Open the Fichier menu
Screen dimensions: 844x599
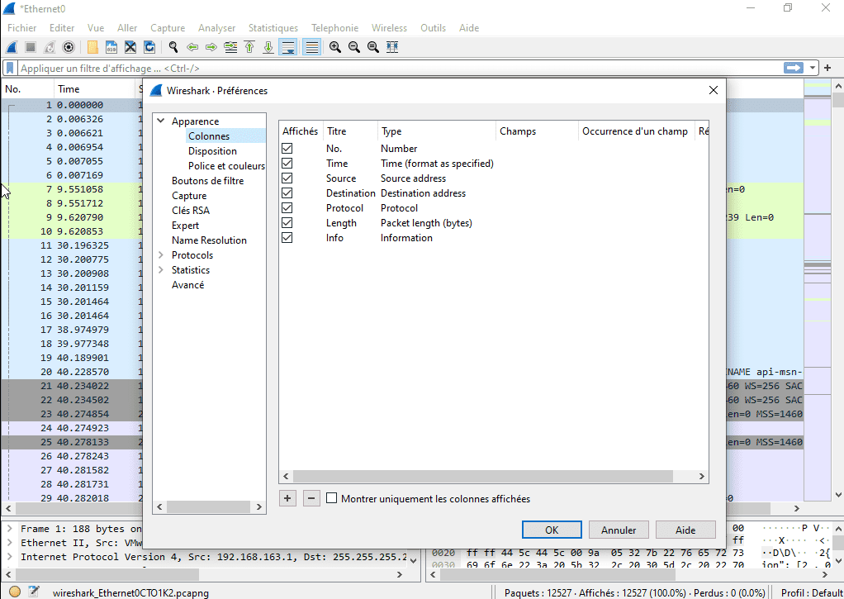22,28
